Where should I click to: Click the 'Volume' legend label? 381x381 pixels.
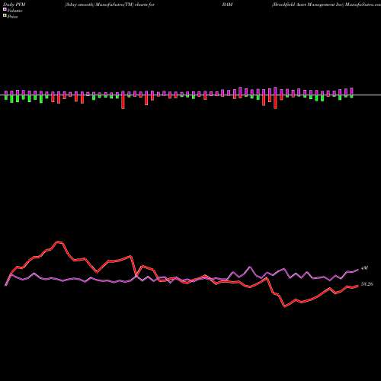pyautogui.click(x=14, y=11)
